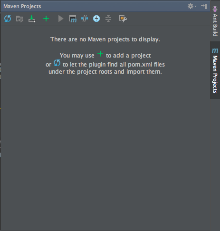Click green plus in help text
220x231 pixels.
coord(100,54)
